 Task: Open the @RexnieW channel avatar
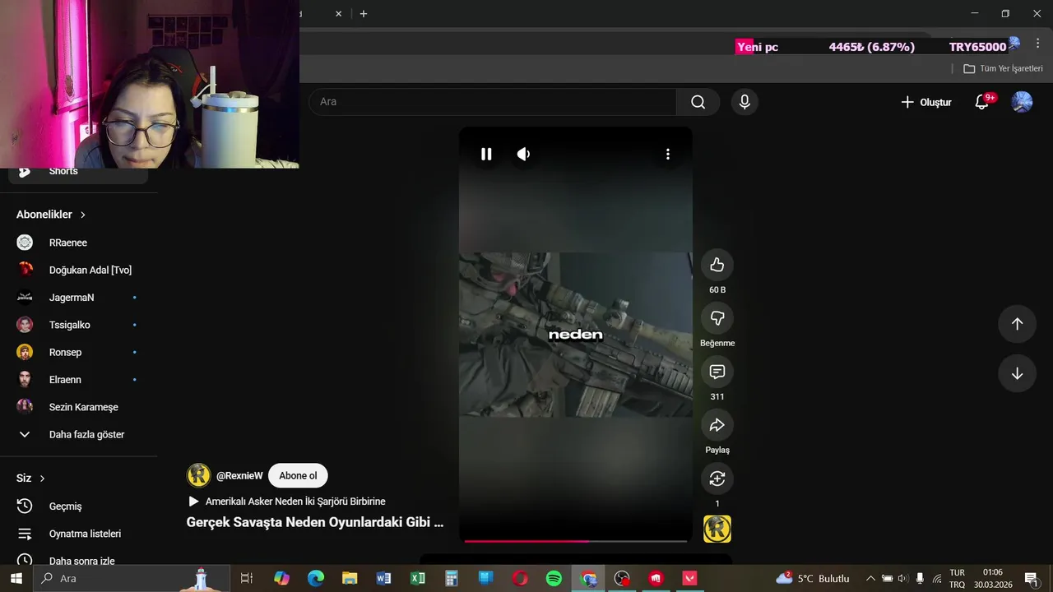point(198,475)
